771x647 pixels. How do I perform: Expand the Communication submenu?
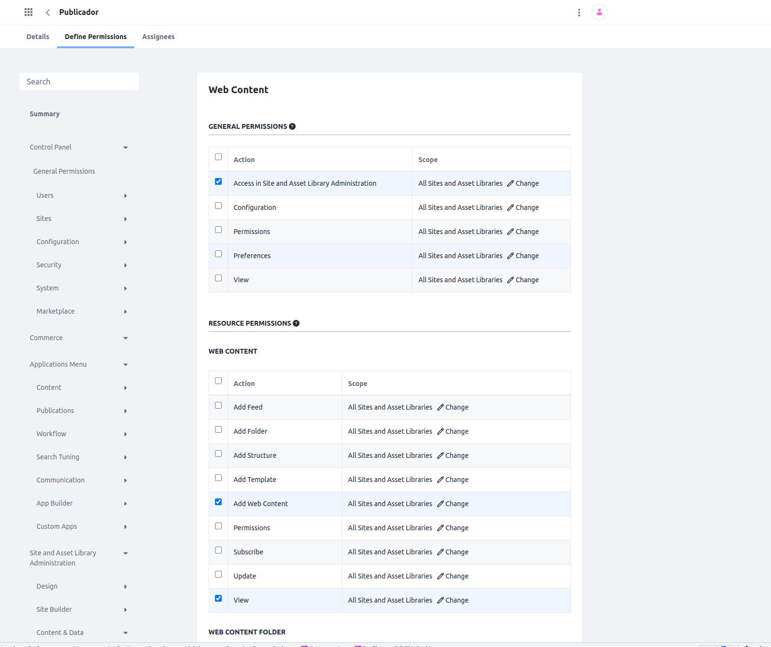(126, 481)
